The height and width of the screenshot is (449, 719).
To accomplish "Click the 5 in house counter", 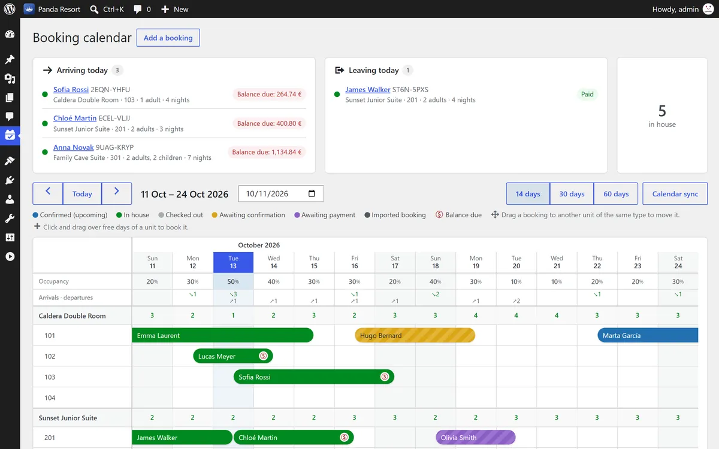I will pos(662,116).
